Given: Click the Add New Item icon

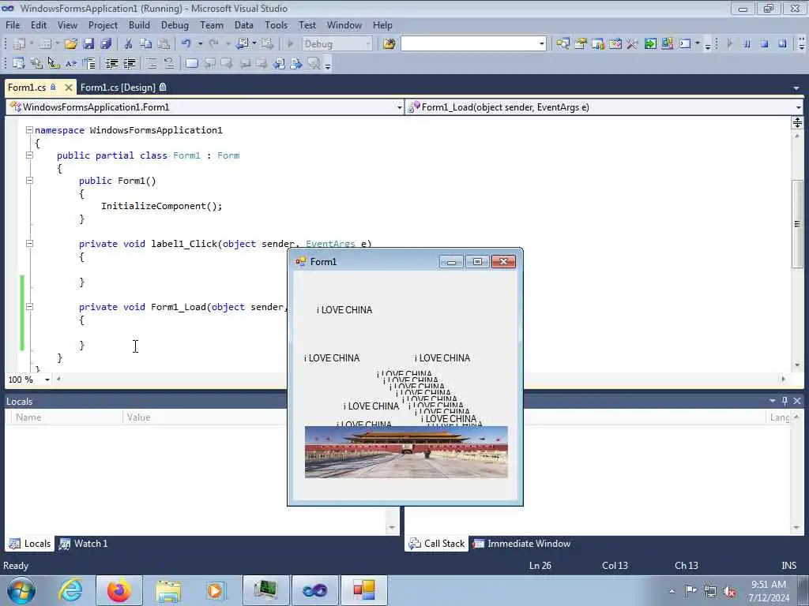Looking at the screenshot, I should coord(45,44).
